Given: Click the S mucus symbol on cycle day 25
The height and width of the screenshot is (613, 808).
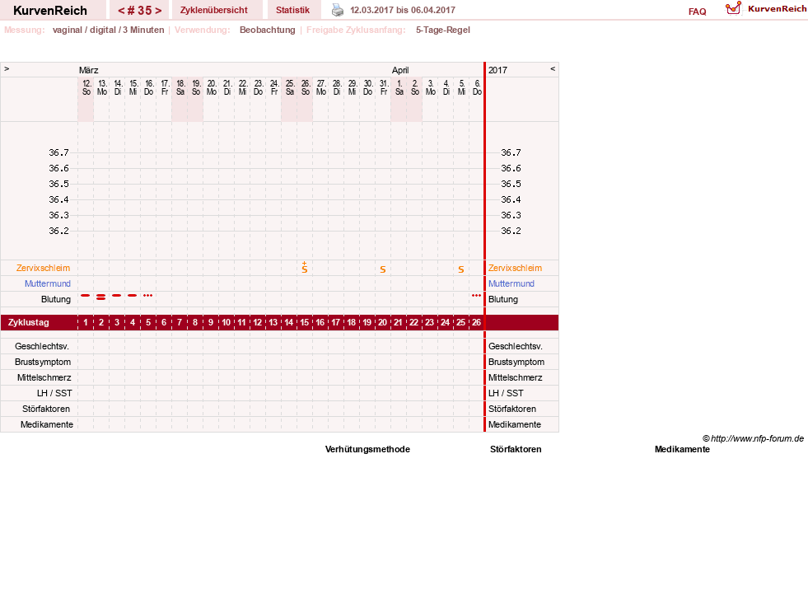Looking at the screenshot, I should coord(461,269).
